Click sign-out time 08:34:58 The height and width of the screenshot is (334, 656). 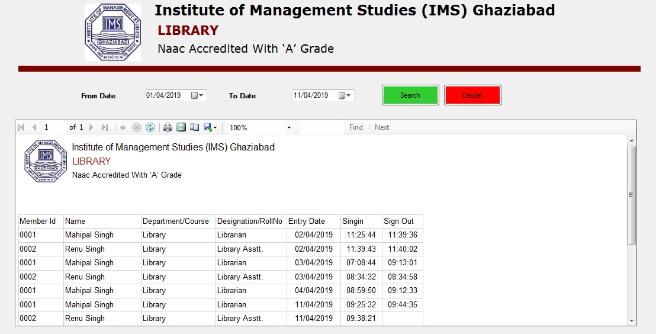click(x=403, y=277)
